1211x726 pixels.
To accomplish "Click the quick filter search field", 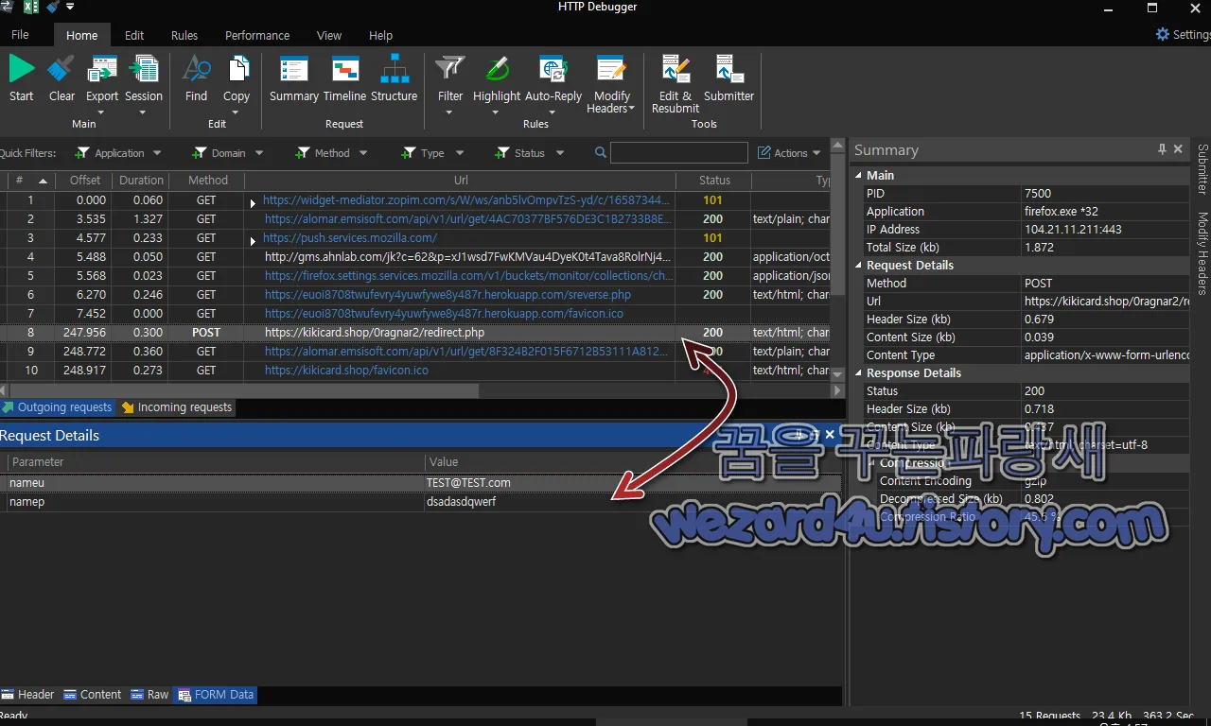I will (679, 153).
